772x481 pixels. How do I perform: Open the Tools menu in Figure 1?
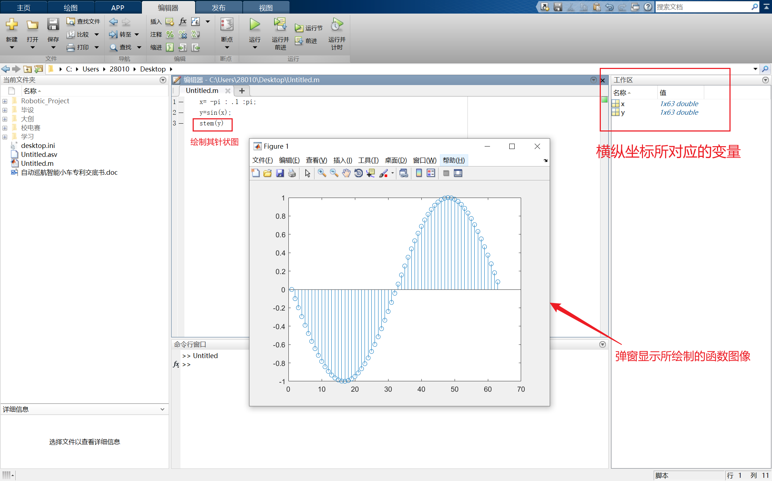pos(368,160)
